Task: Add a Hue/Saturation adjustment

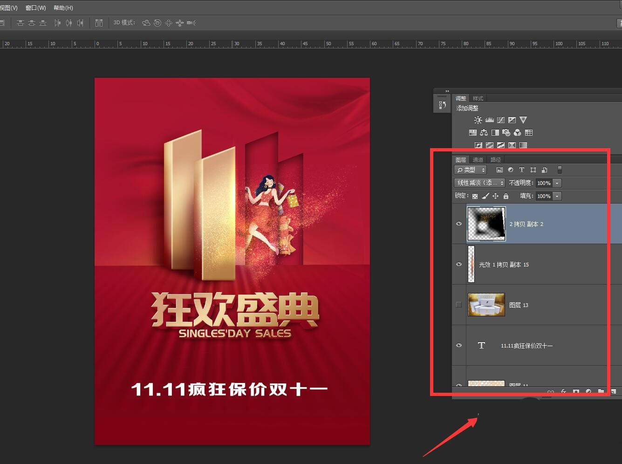Action: (472, 133)
